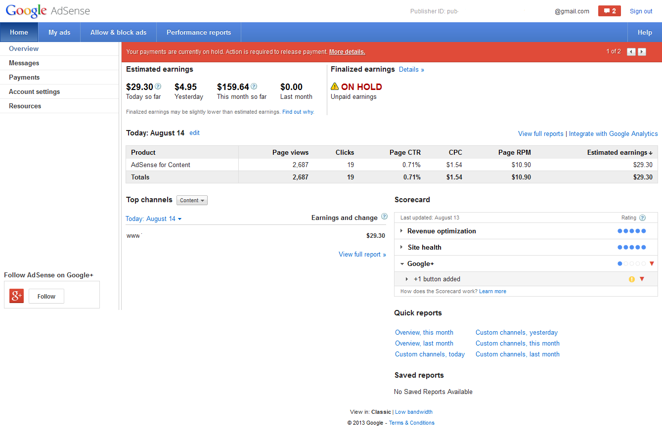Open the Help tab

click(645, 32)
